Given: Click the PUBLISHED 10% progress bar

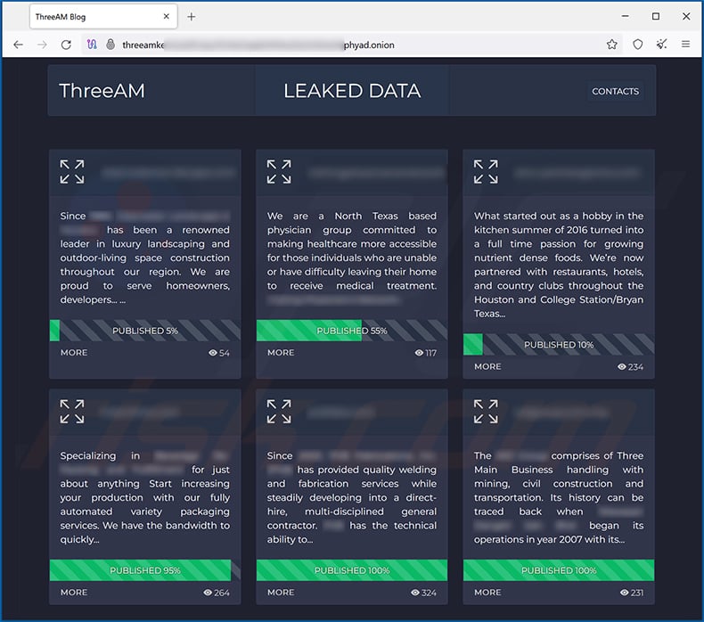Looking at the screenshot, I should [x=559, y=345].
